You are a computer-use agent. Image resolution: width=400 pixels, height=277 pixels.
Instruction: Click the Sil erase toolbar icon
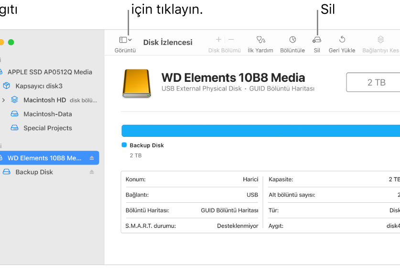point(317,40)
